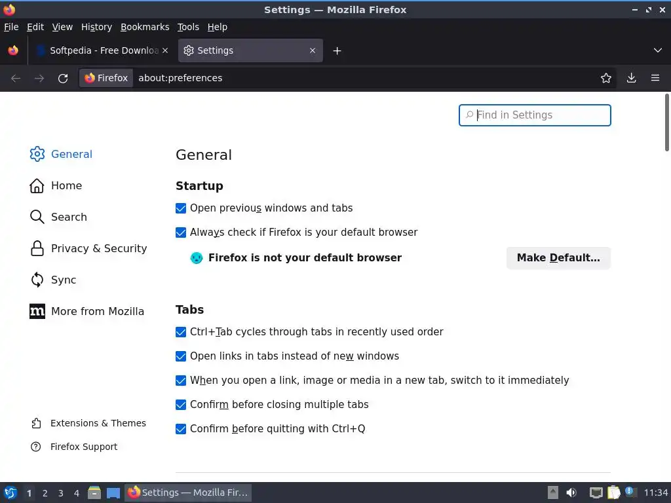Image resolution: width=671 pixels, height=503 pixels.
Task: Open the Tools menu
Action: 188,27
